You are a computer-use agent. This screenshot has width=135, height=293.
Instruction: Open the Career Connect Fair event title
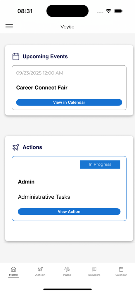[42, 87]
